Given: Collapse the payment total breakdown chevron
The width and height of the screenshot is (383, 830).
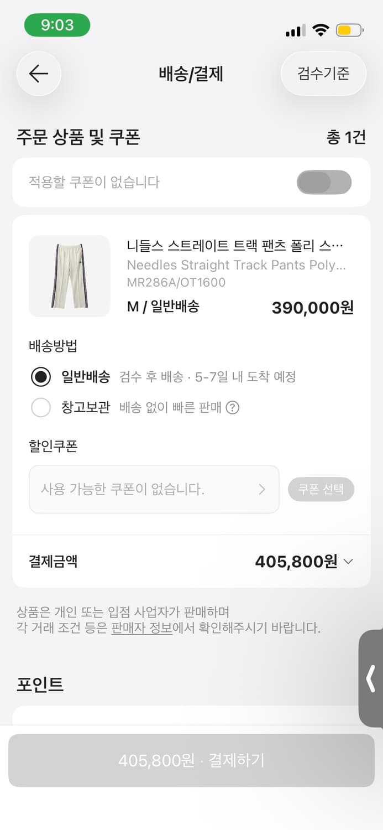Looking at the screenshot, I should pos(348,561).
